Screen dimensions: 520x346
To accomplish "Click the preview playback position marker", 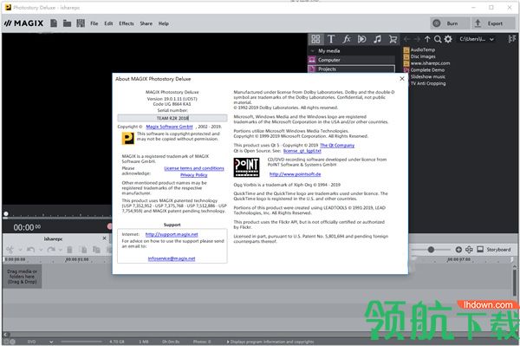I will click(x=6, y=214).
